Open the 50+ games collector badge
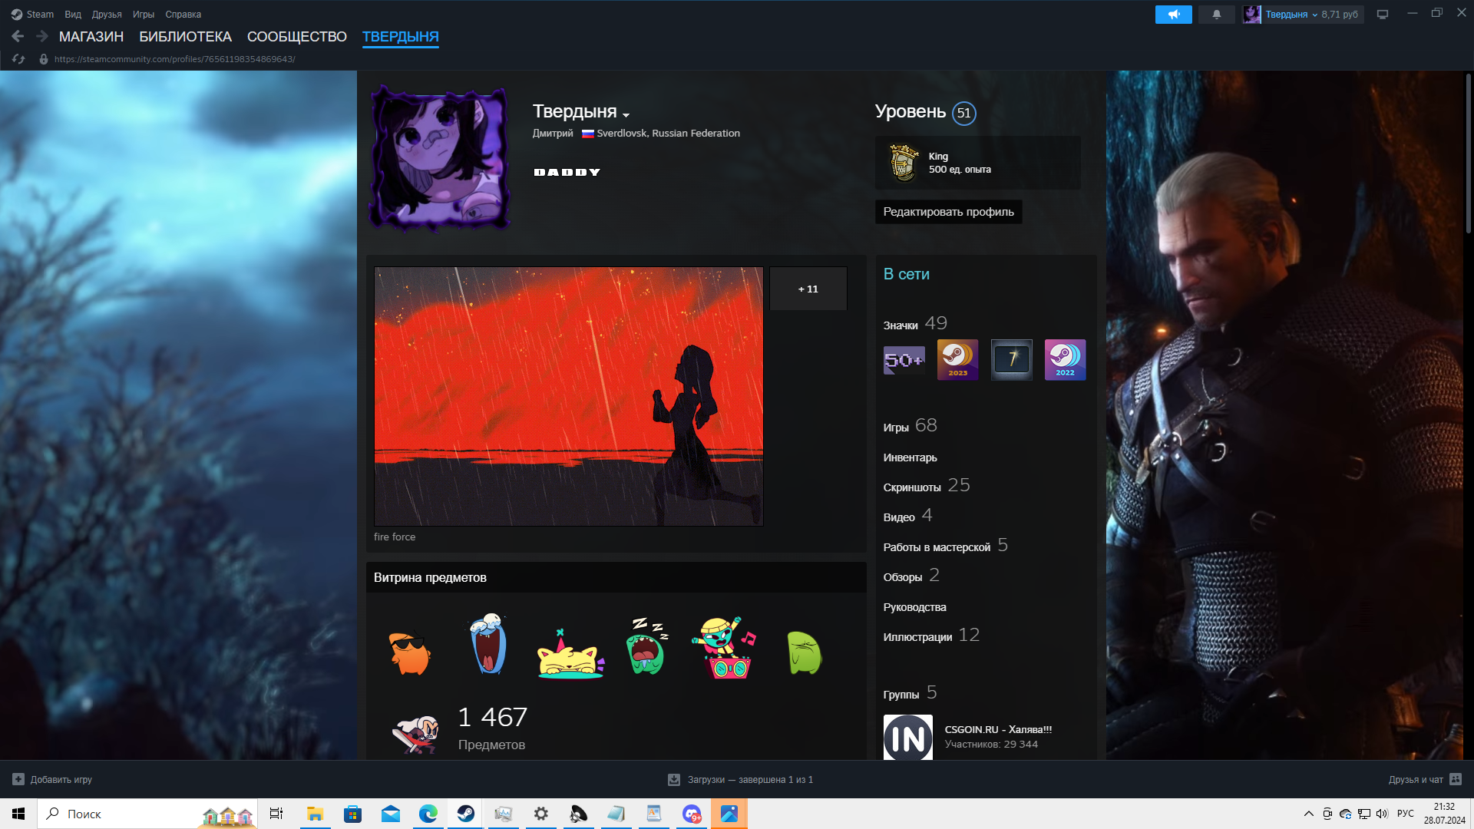 tap(904, 360)
